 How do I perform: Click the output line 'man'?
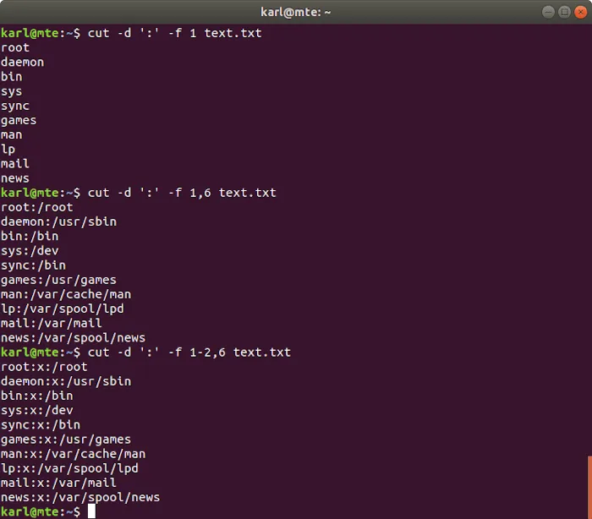[11, 134]
